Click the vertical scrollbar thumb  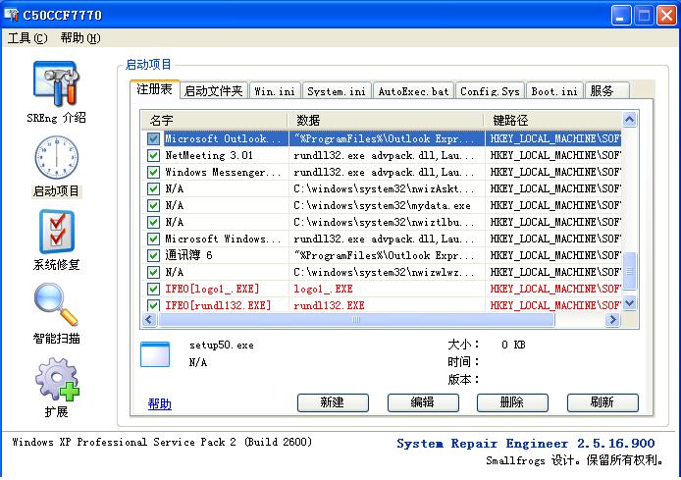click(x=630, y=271)
